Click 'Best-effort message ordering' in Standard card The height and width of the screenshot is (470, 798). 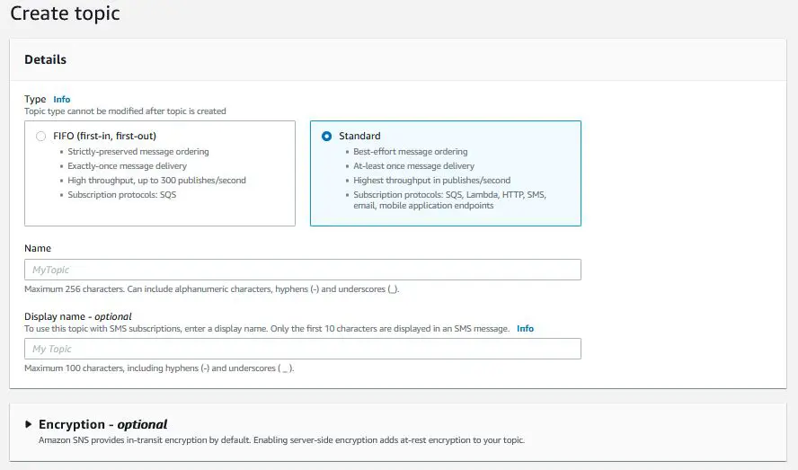pyautogui.click(x=411, y=152)
